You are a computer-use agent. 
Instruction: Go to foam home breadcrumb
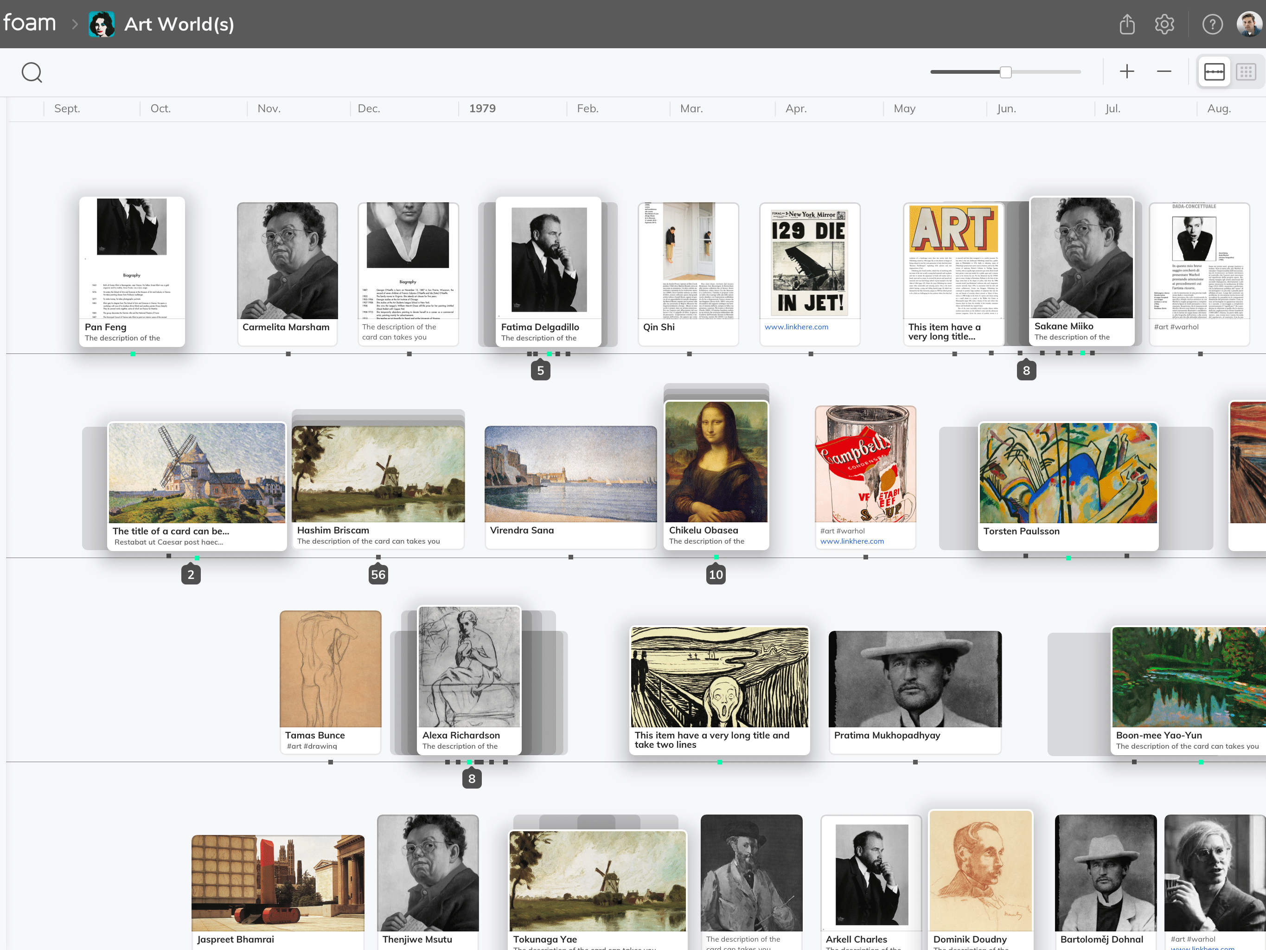point(30,23)
